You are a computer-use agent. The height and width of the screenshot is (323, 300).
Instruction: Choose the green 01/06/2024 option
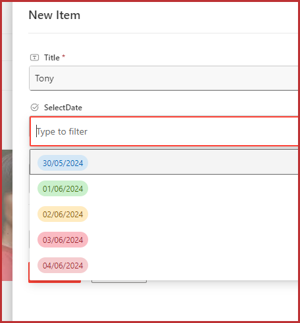pyautogui.click(x=63, y=188)
